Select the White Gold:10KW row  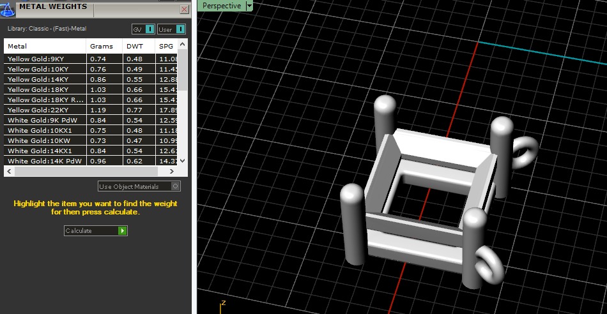point(91,140)
